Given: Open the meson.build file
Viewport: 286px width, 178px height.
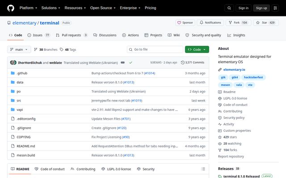Looking at the screenshot, I should pos(26,155).
